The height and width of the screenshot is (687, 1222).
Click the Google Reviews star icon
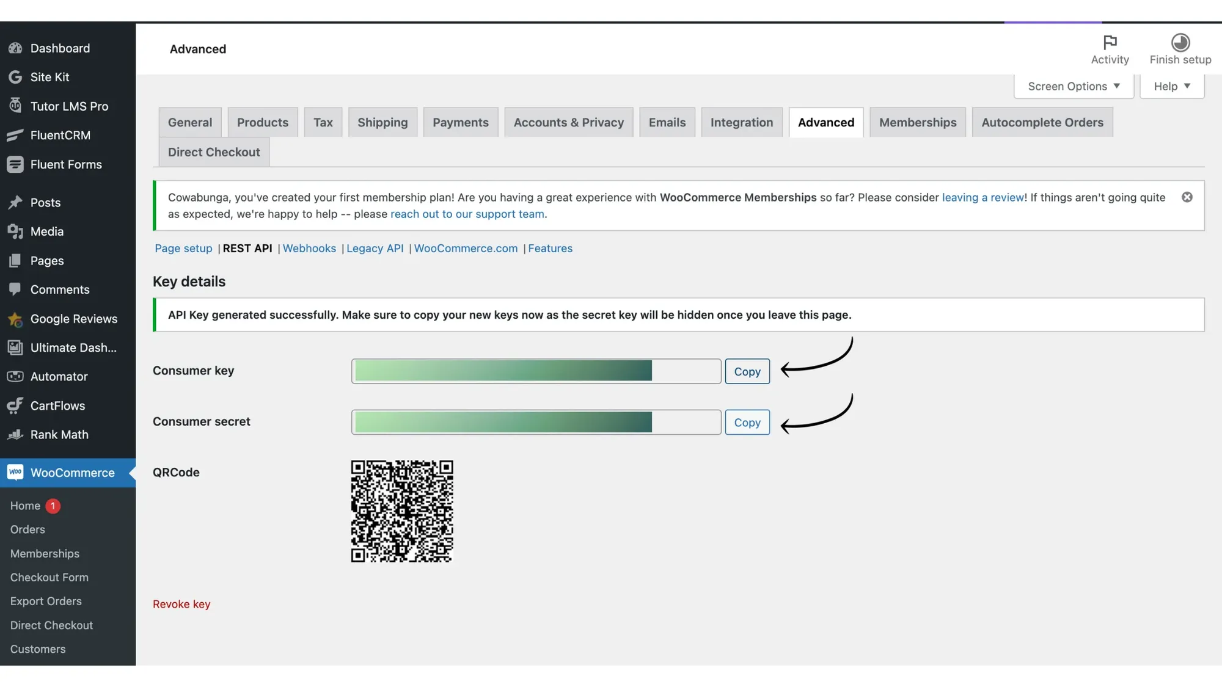point(15,319)
